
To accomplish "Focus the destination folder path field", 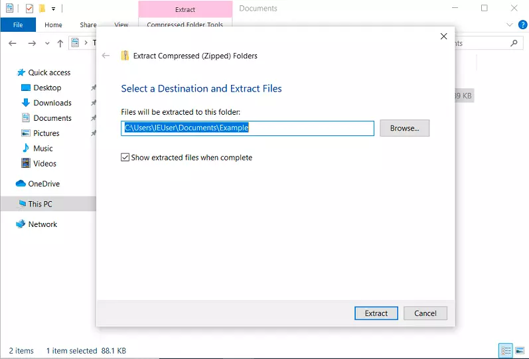I will click(x=248, y=128).
